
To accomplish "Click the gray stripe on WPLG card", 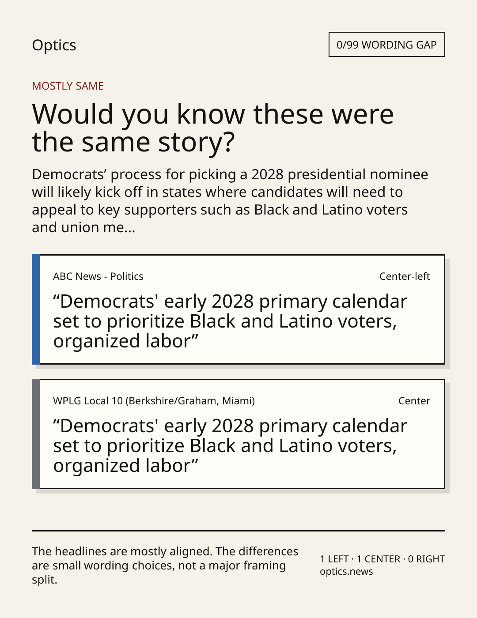I will pyautogui.click(x=36, y=434).
